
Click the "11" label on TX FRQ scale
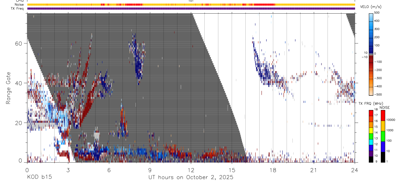(x=376, y=150)
